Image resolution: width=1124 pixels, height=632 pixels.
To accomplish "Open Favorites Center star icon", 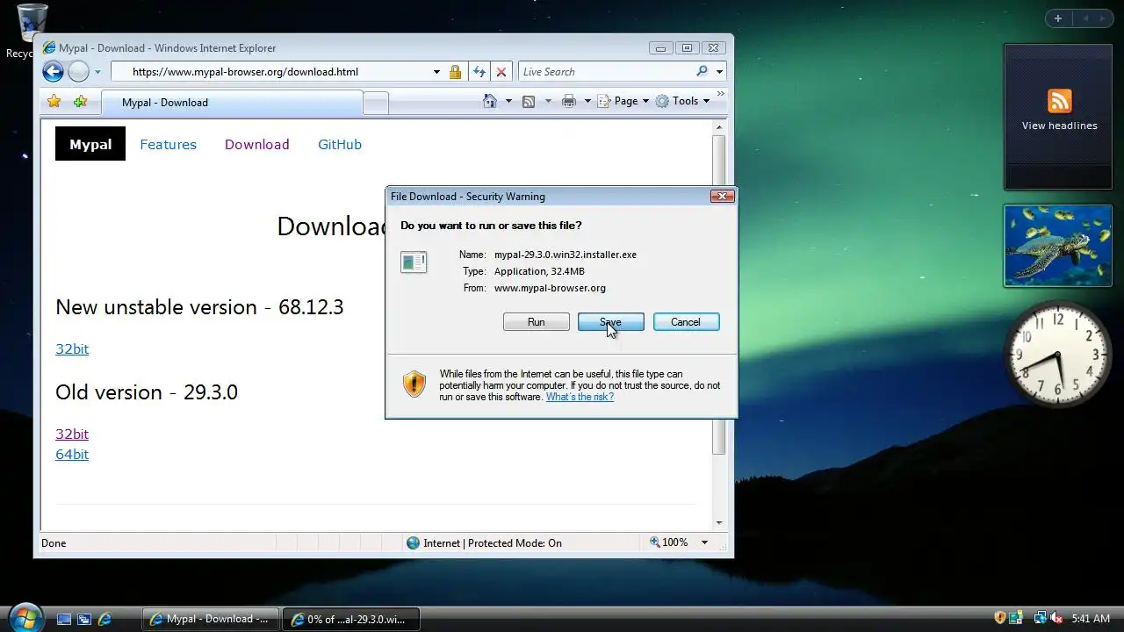I will [54, 102].
